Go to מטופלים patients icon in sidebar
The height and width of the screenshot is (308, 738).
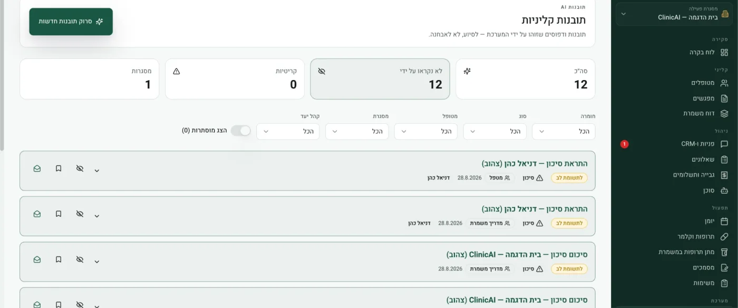724,83
